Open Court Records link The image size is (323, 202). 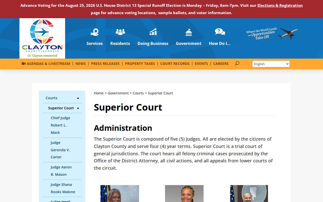tap(175, 64)
